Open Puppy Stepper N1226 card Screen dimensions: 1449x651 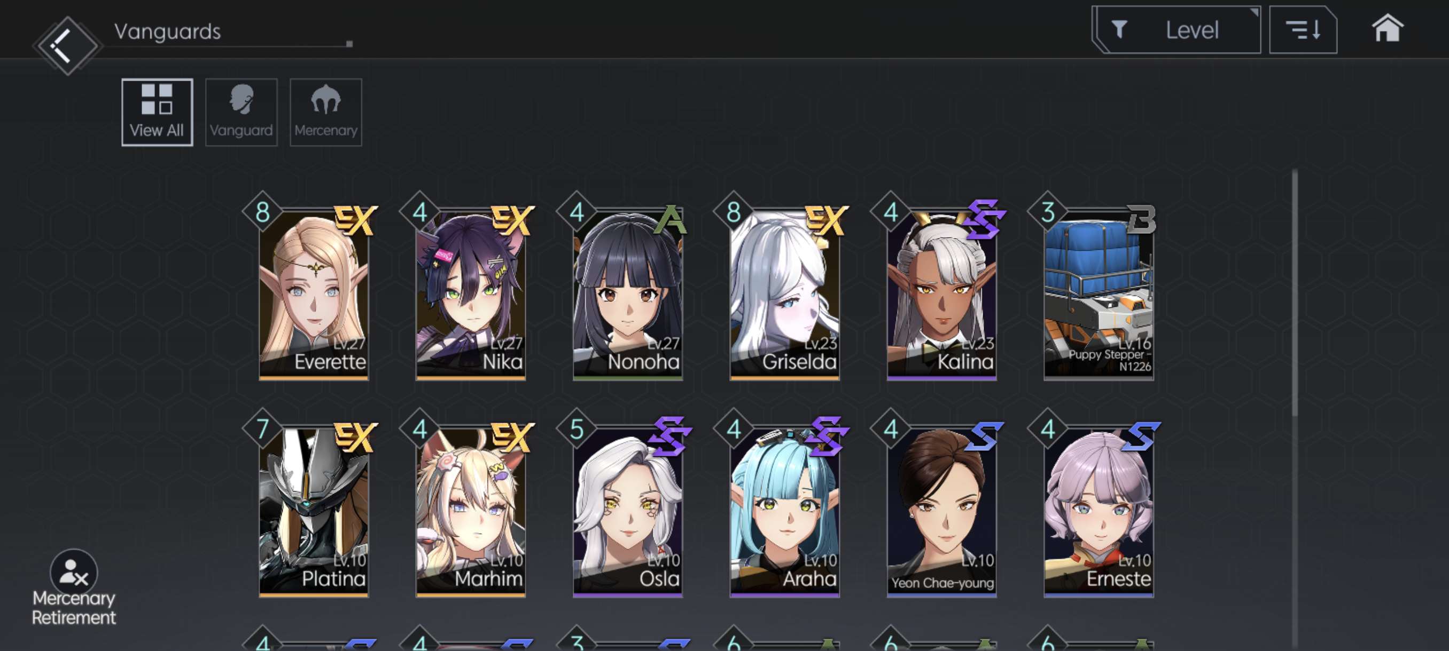tap(1098, 293)
